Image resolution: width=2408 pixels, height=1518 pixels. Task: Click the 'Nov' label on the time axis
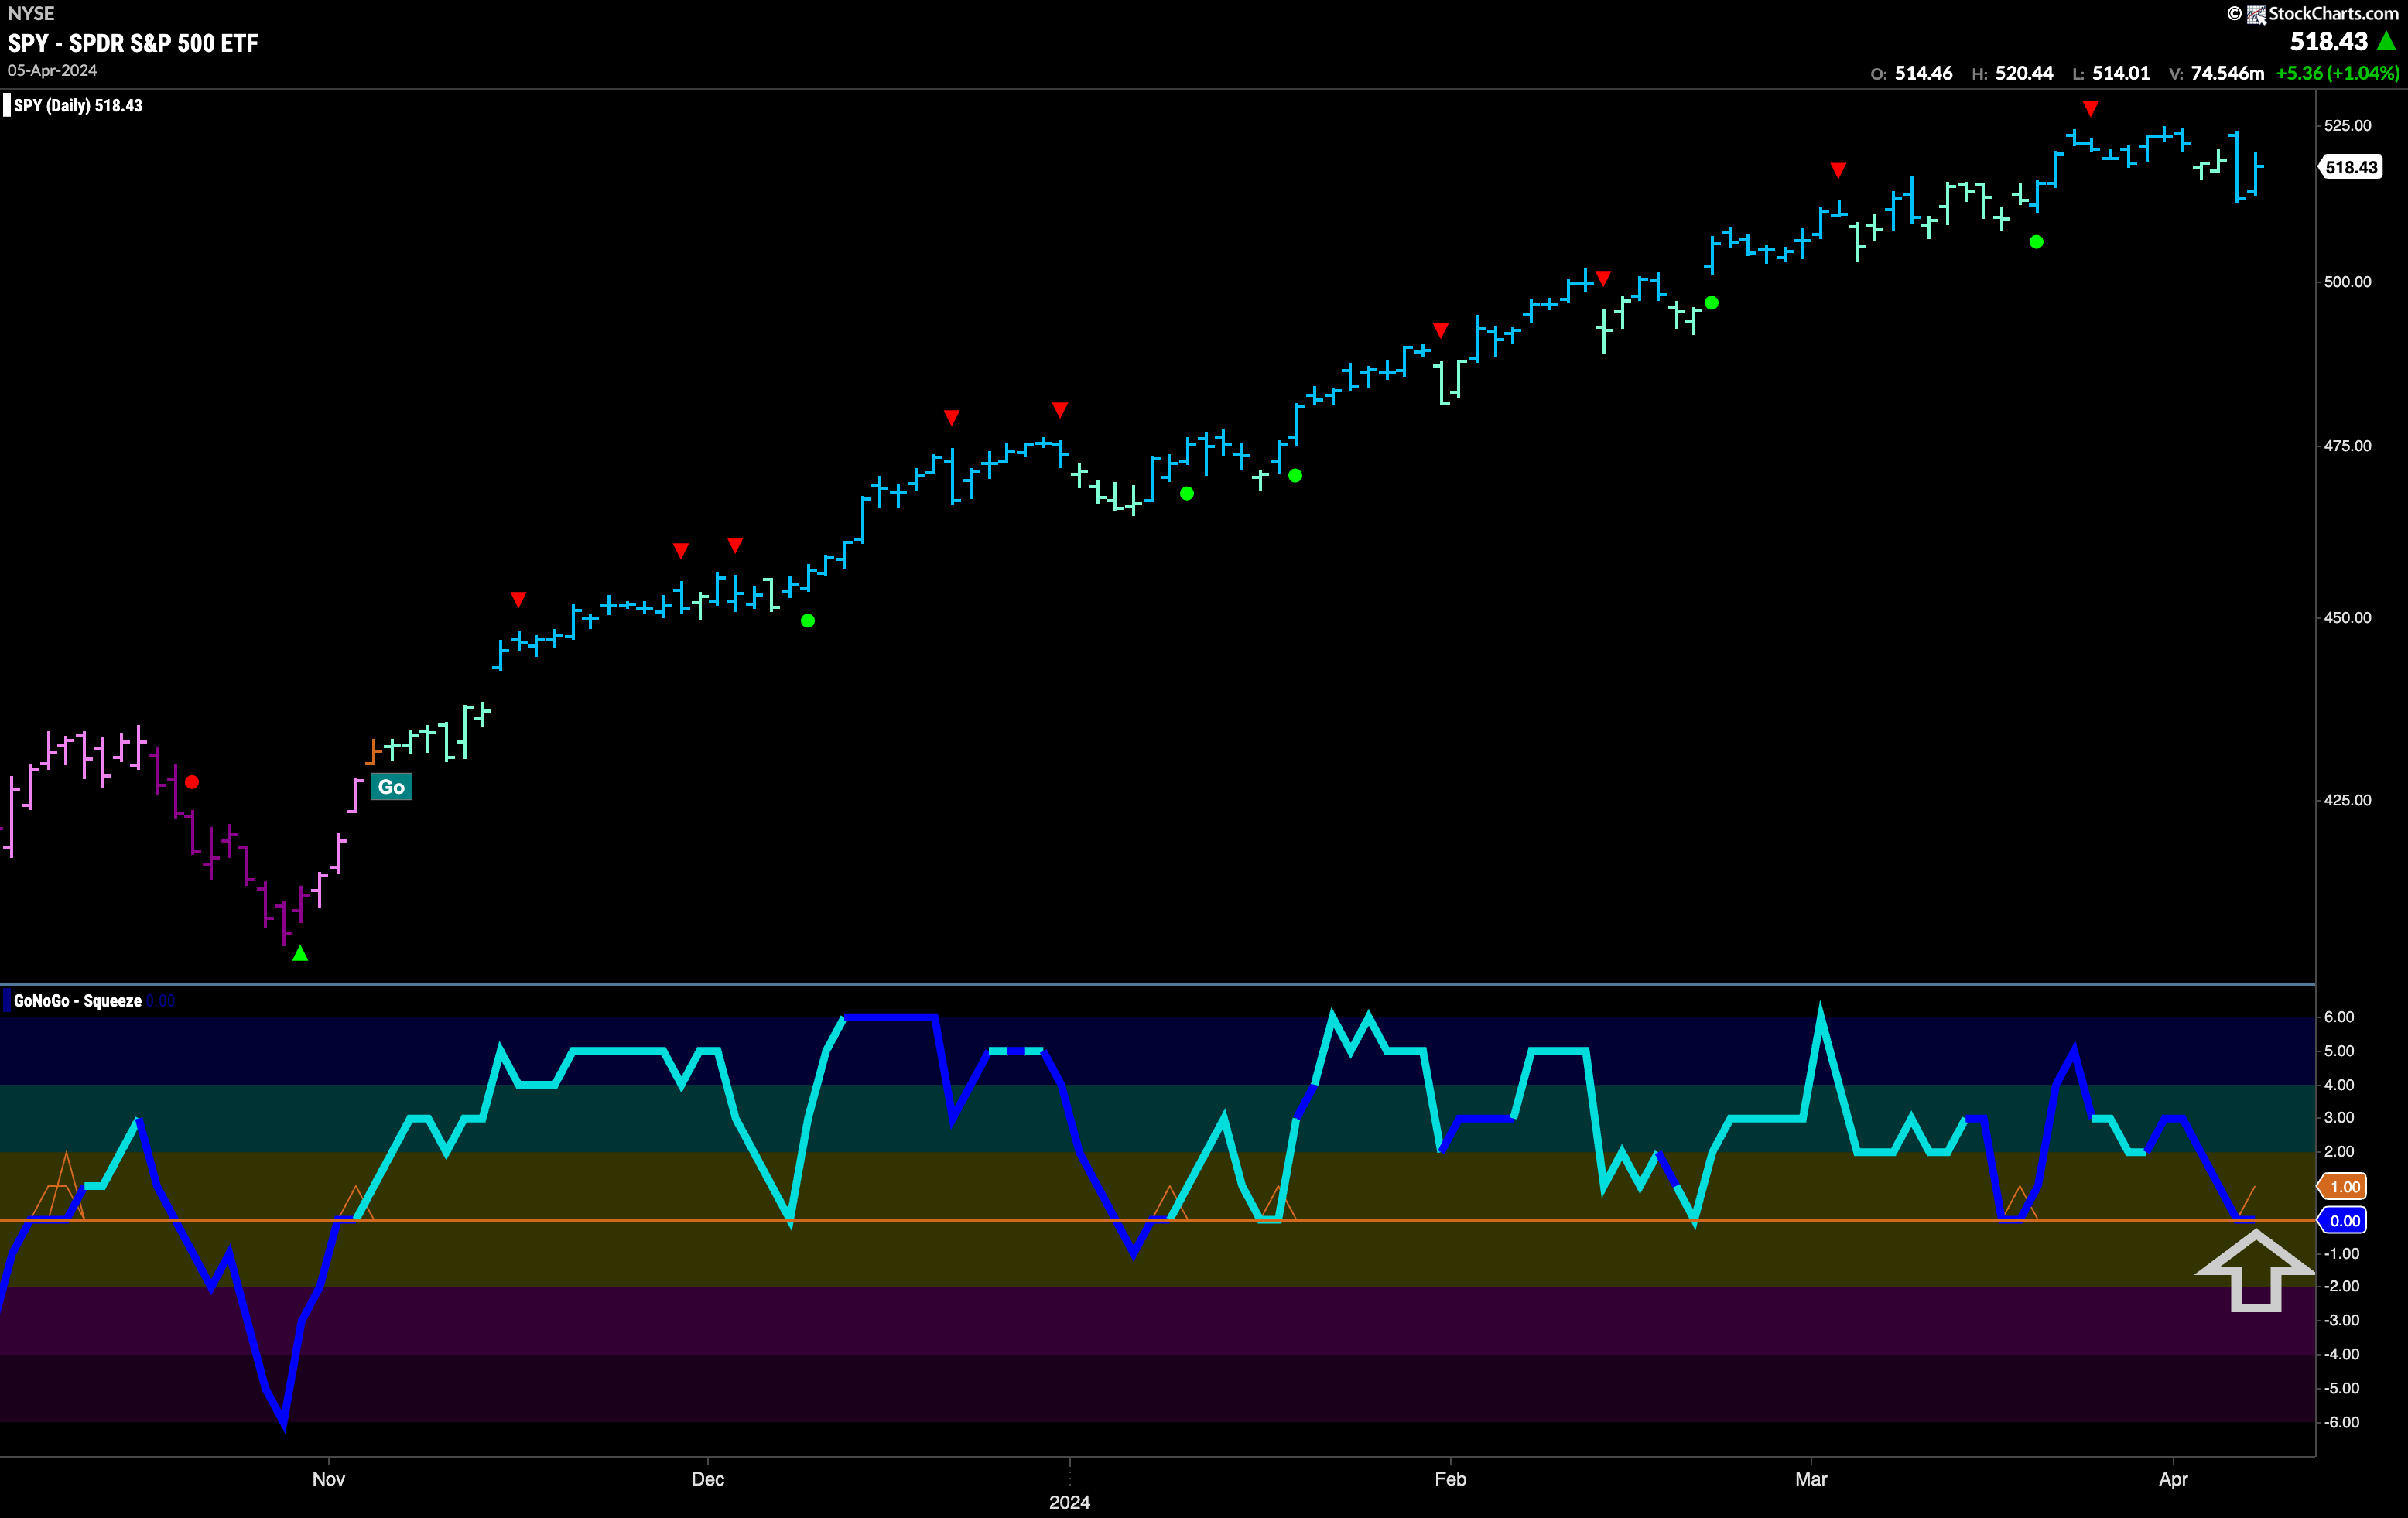(x=328, y=1479)
